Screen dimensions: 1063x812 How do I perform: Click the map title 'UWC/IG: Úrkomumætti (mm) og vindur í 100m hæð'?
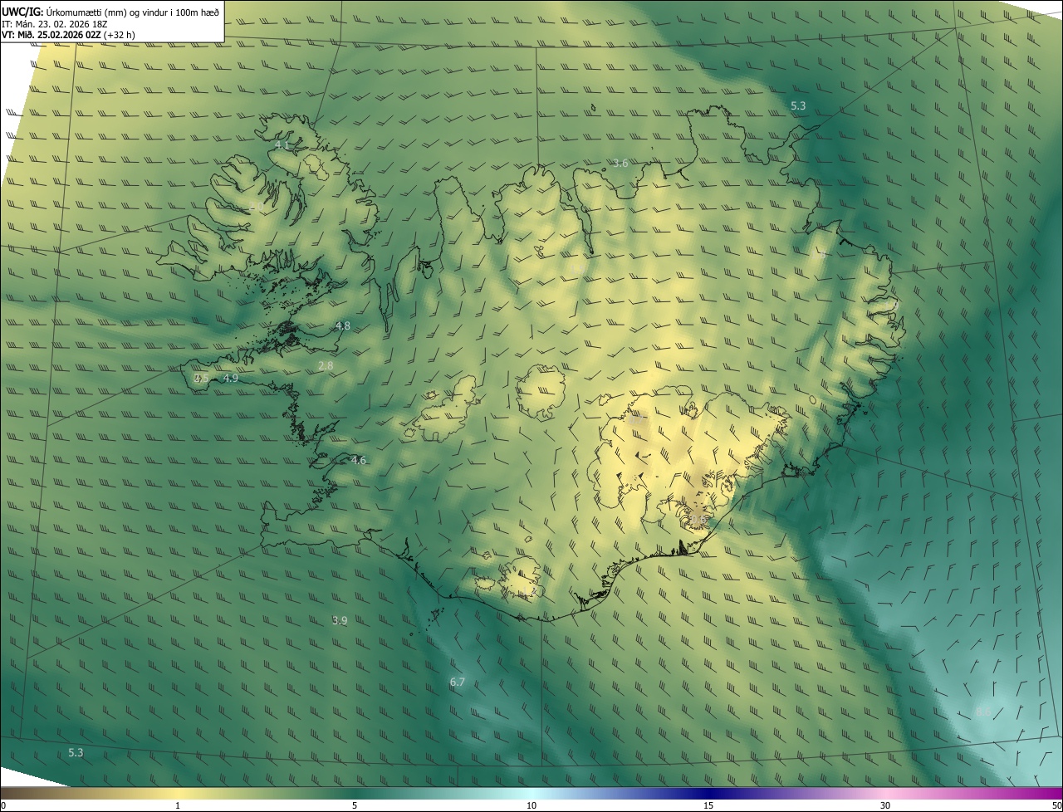[110, 12]
